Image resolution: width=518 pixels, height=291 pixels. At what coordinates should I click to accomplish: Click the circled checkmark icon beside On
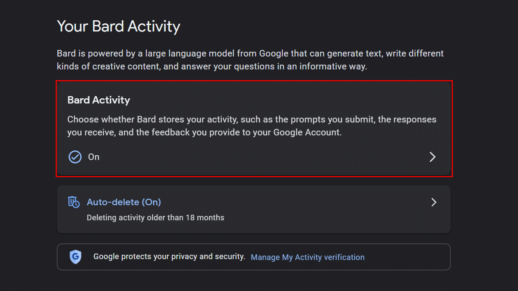pos(75,157)
